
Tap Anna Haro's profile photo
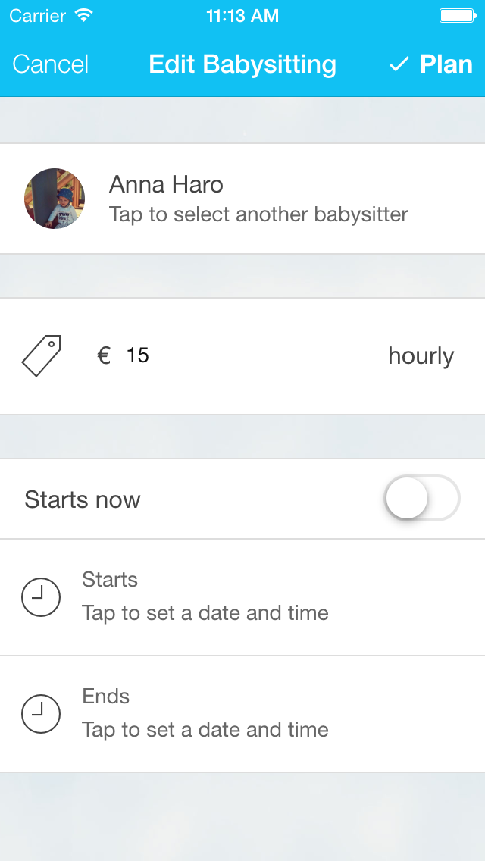pyautogui.click(x=55, y=199)
